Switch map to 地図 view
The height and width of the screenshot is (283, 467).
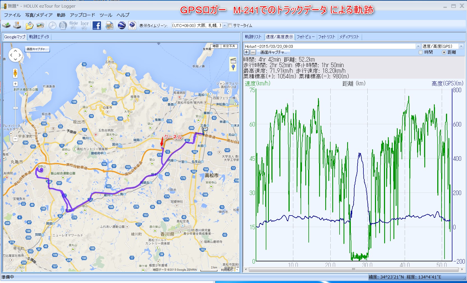click(216, 46)
